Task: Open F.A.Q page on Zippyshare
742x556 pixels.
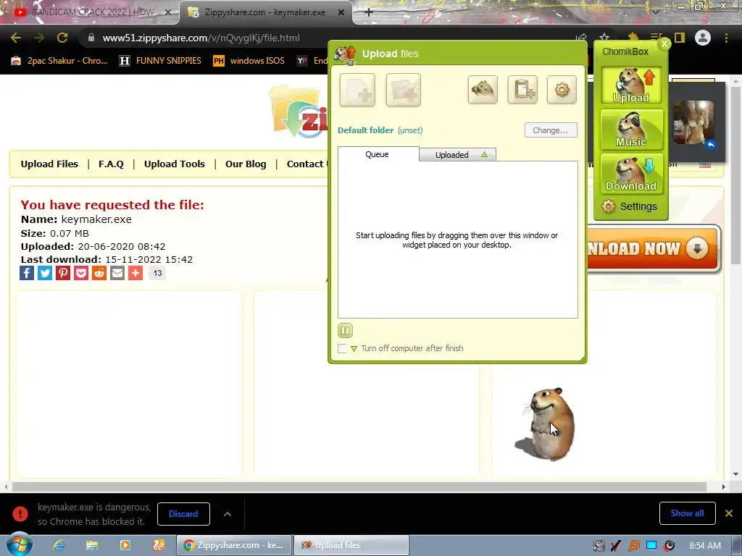Action: pyautogui.click(x=111, y=164)
